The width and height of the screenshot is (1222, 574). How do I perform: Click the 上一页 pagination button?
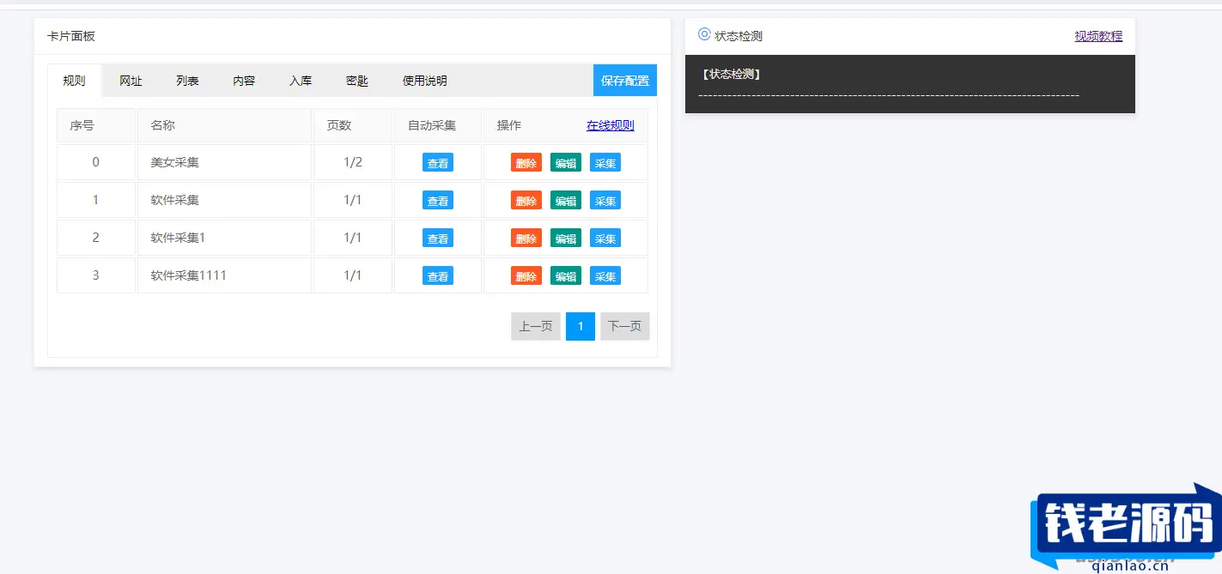[x=536, y=326]
